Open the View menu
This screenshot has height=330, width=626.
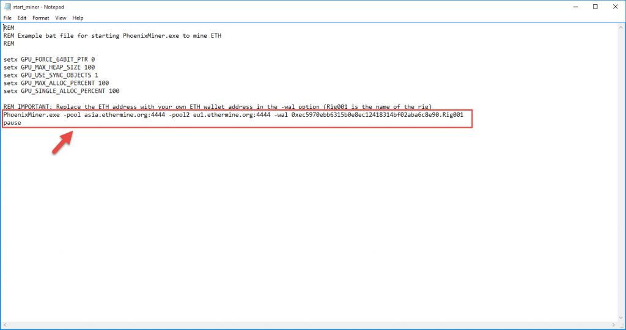click(x=61, y=18)
